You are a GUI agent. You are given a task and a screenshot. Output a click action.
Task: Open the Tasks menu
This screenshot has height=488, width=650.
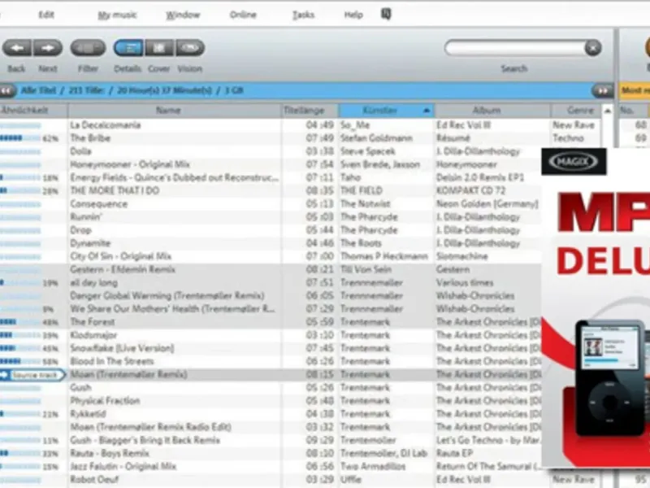coord(303,15)
